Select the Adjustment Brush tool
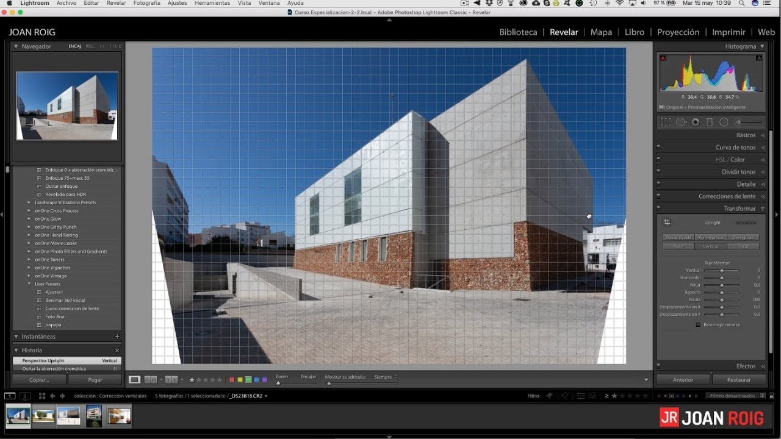This screenshot has width=781, height=439. pos(749,122)
